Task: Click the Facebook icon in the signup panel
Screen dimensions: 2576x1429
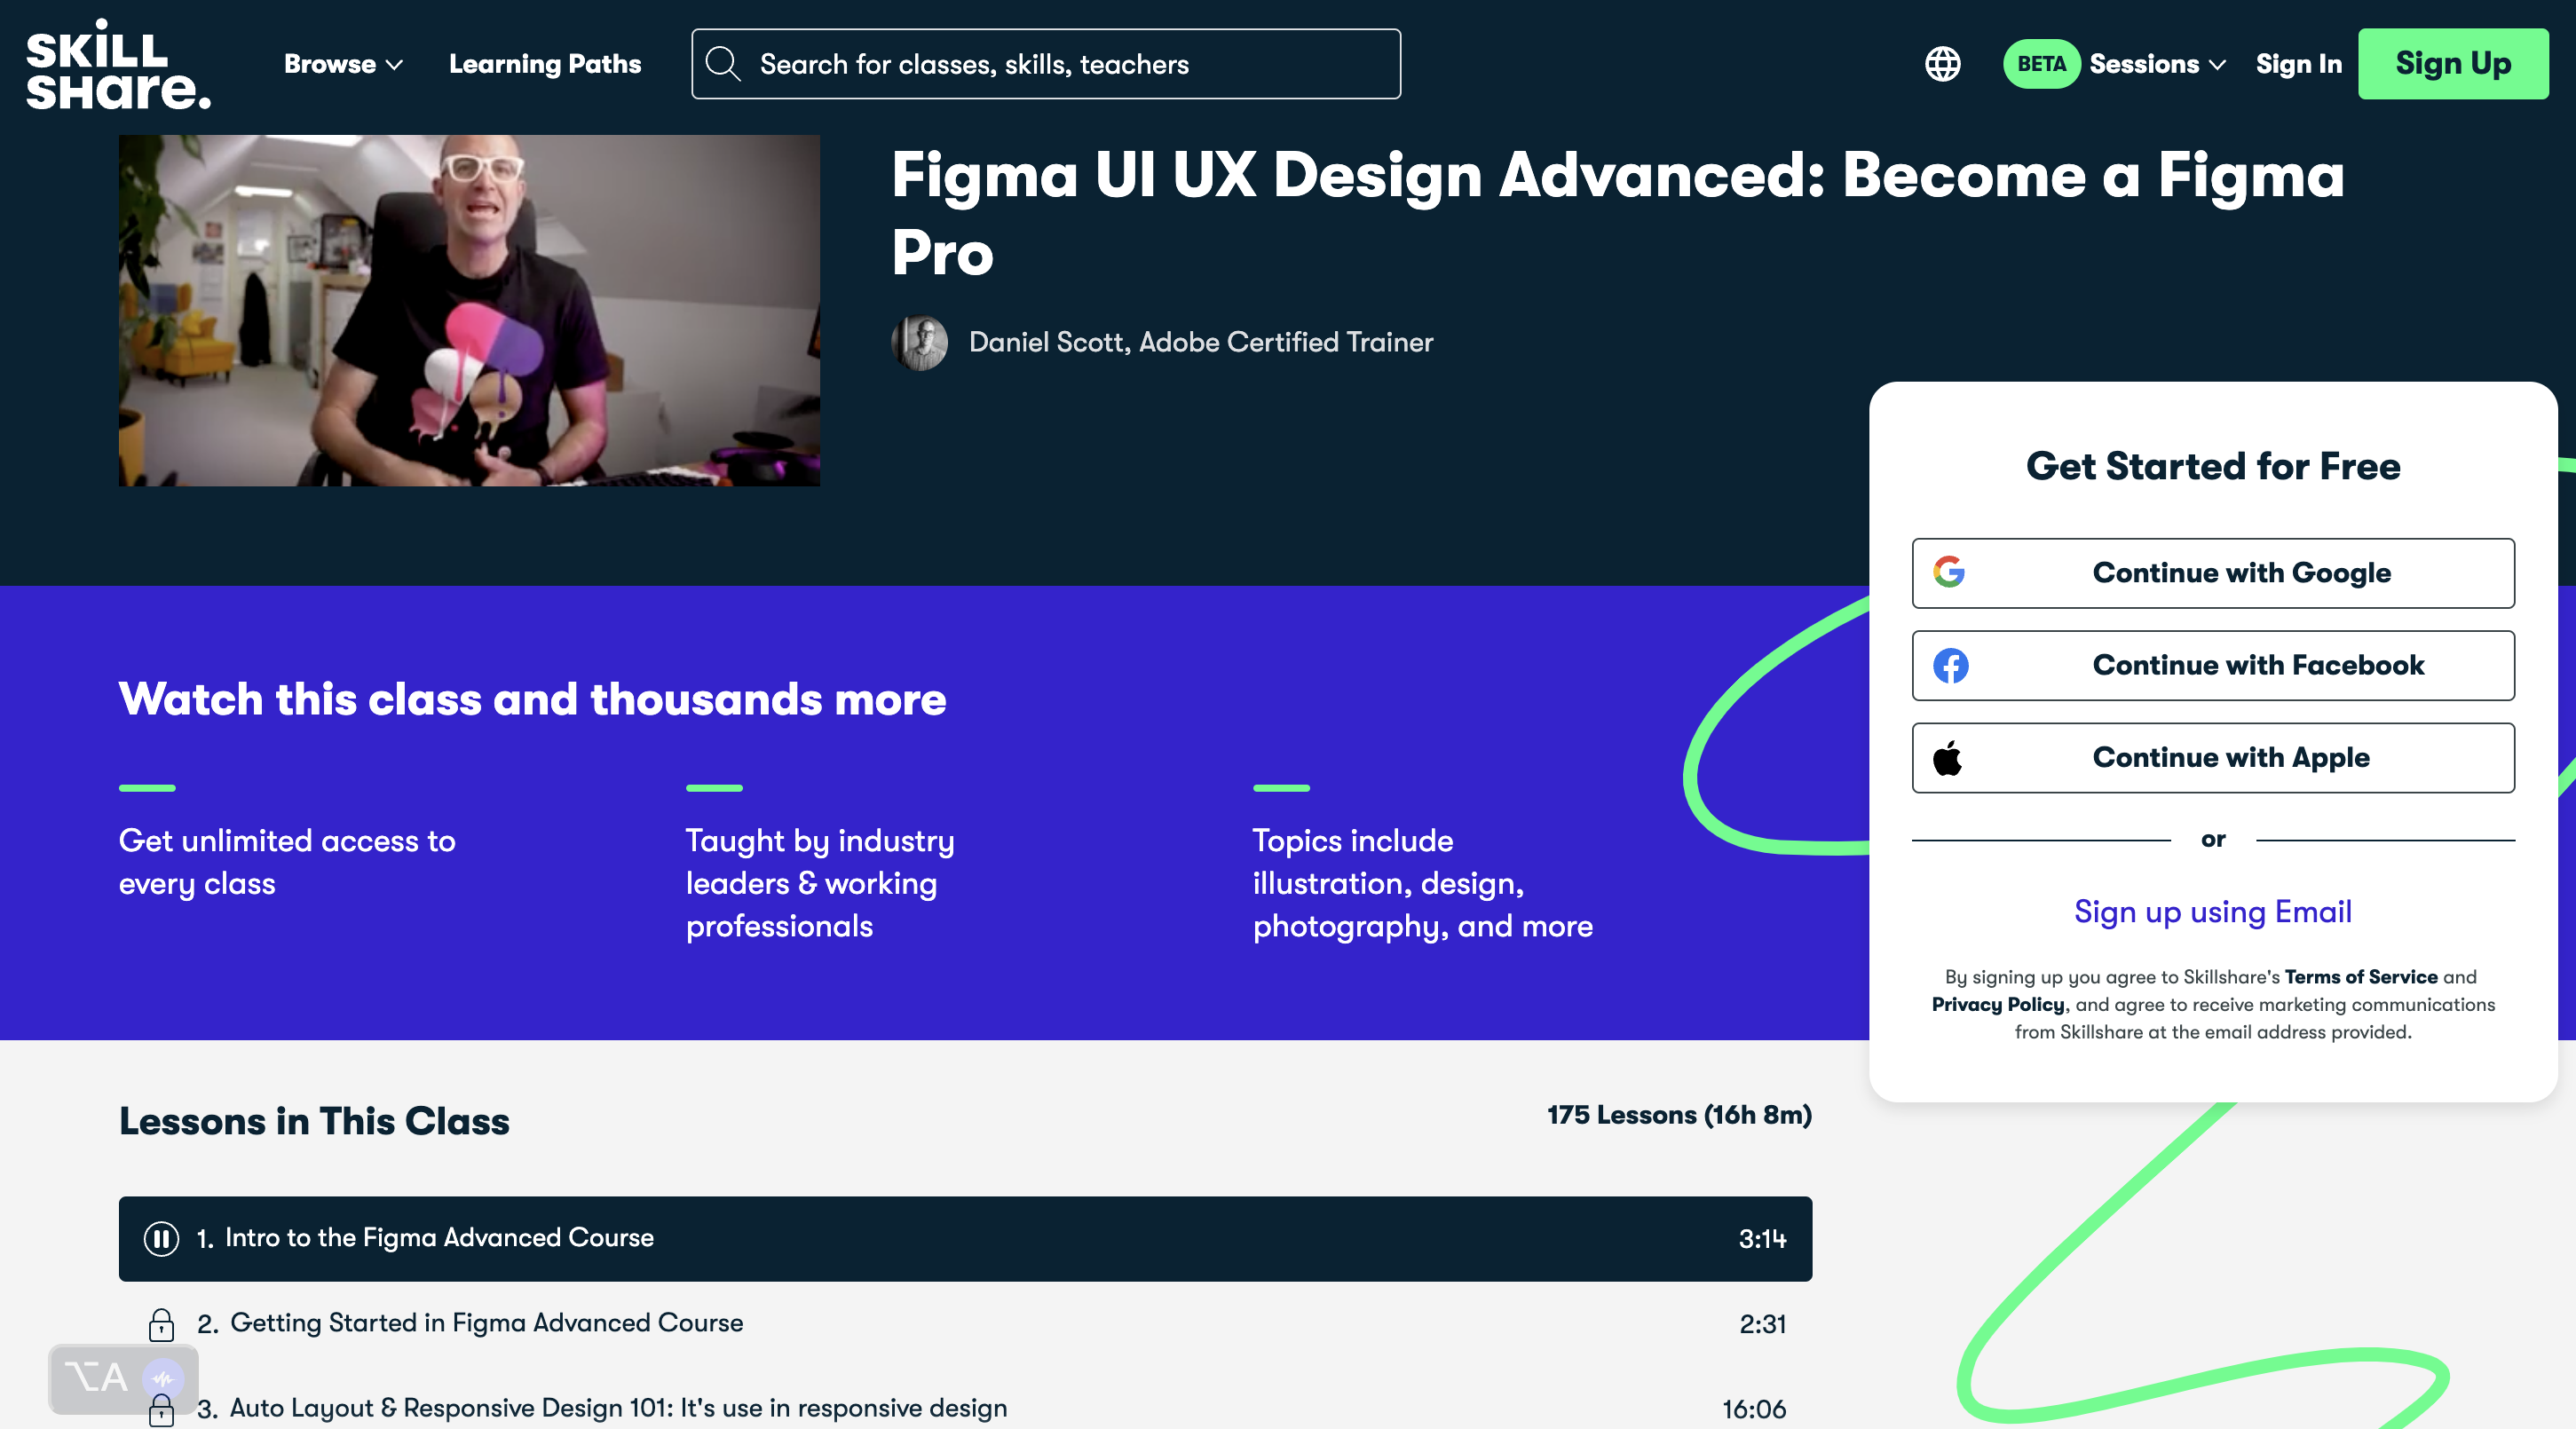Action: coord(1951,665)
